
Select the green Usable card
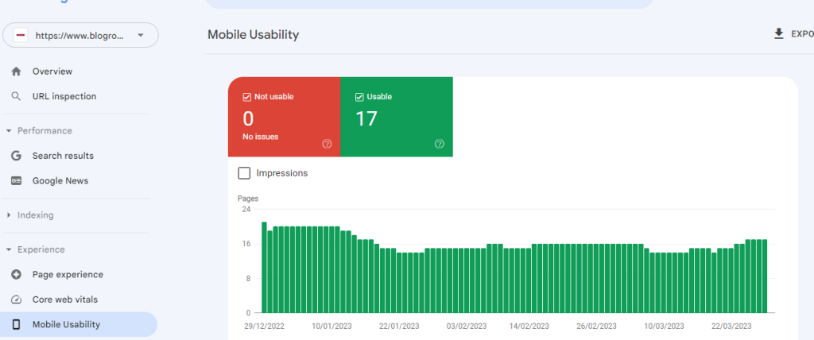[x=397, y=117]
